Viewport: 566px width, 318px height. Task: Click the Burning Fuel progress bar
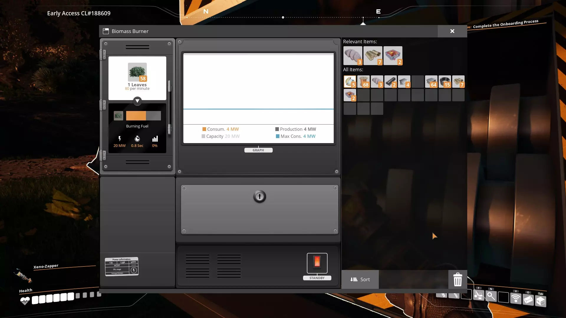[x=144, y=116]
